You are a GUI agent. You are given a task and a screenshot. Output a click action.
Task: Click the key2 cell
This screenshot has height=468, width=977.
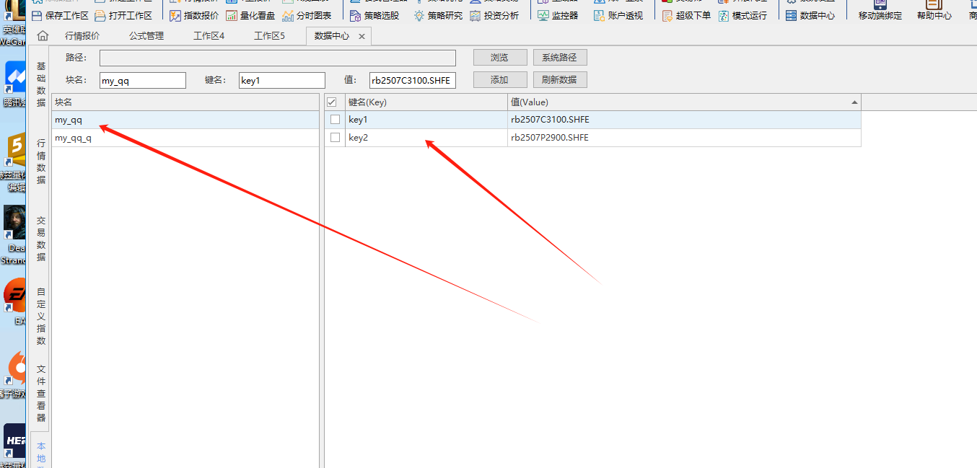coord(426,138)
